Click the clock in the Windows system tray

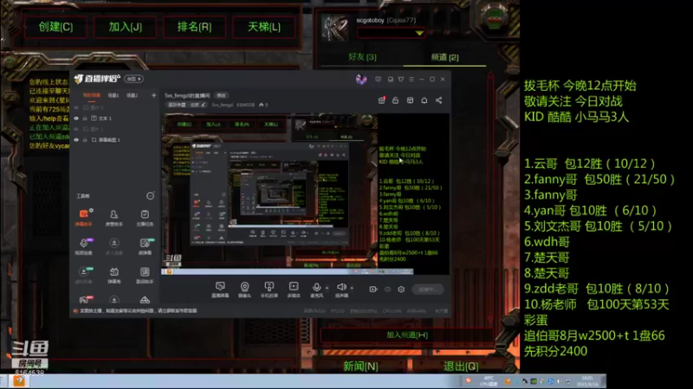588,381
